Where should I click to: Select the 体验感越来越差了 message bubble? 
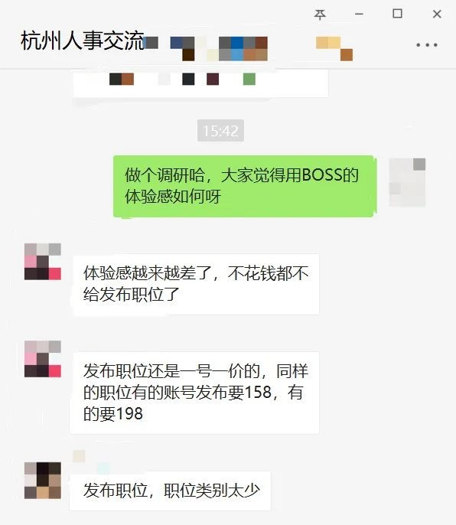tap(196, 284)
